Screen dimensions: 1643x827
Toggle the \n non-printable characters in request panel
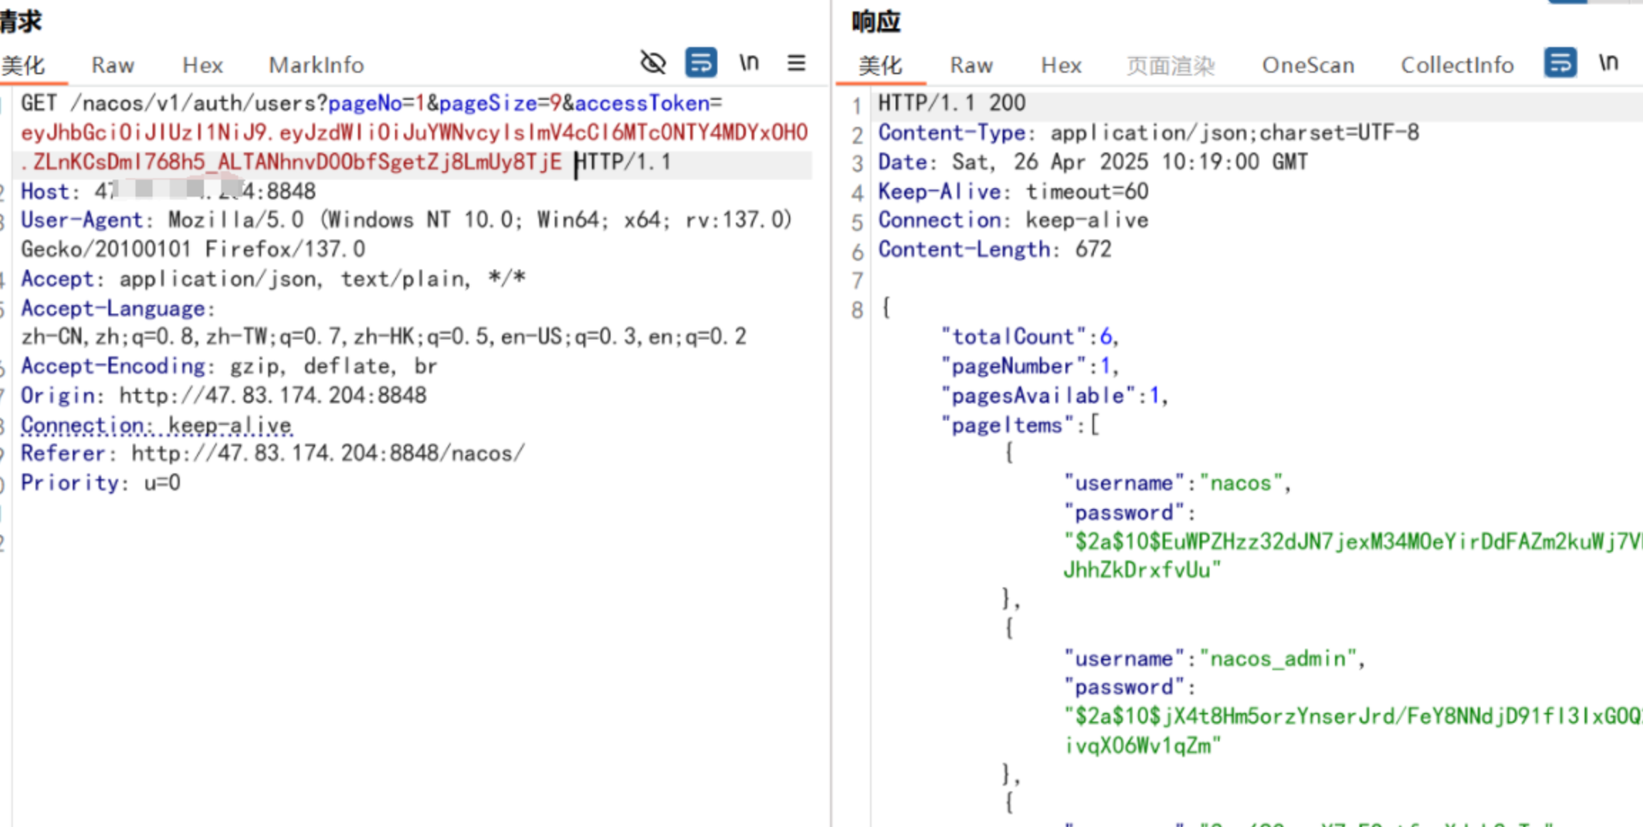(x=749, y=63)
